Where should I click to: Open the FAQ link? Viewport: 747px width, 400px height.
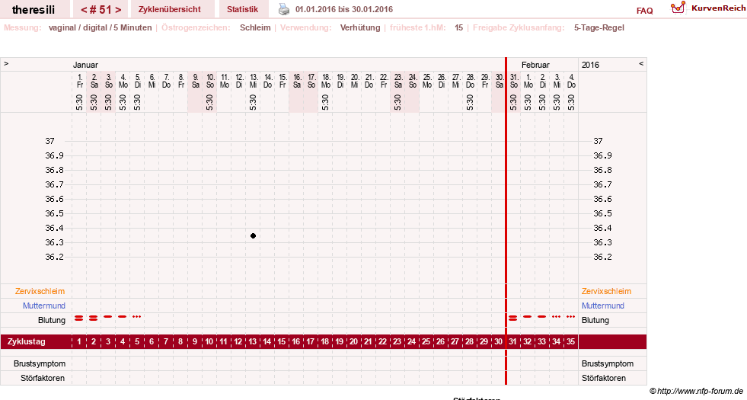[x=644, y=11]
